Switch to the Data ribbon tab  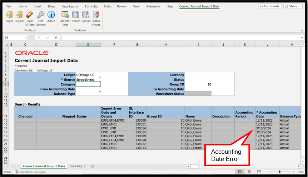[108, 6]
